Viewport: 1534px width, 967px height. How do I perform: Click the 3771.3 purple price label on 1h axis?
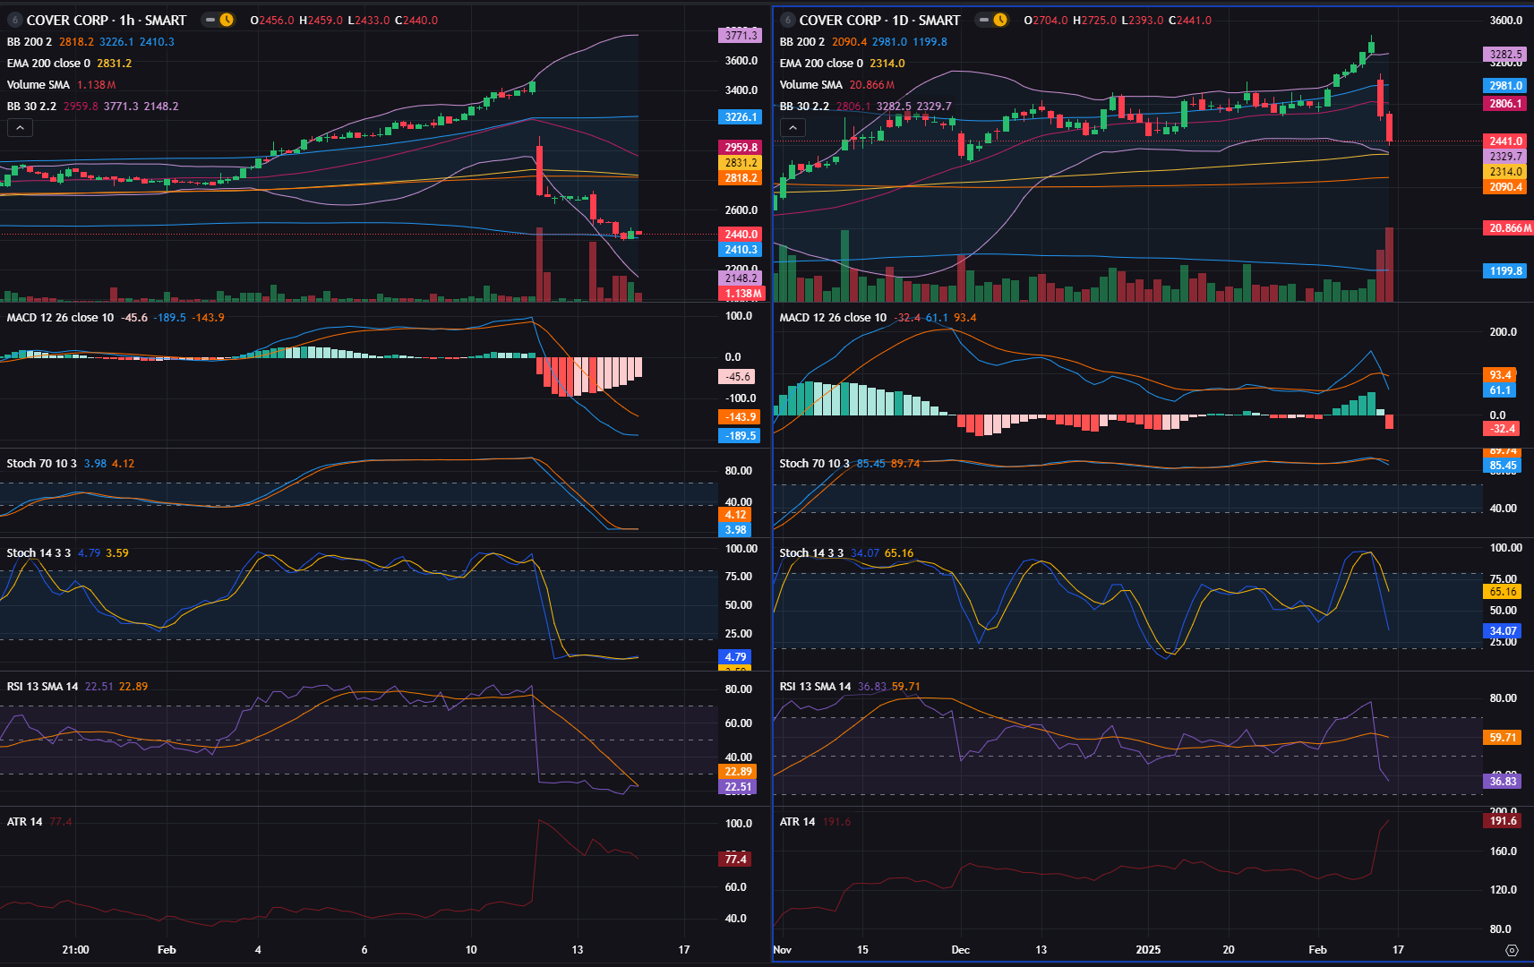(x=741, y=36)
